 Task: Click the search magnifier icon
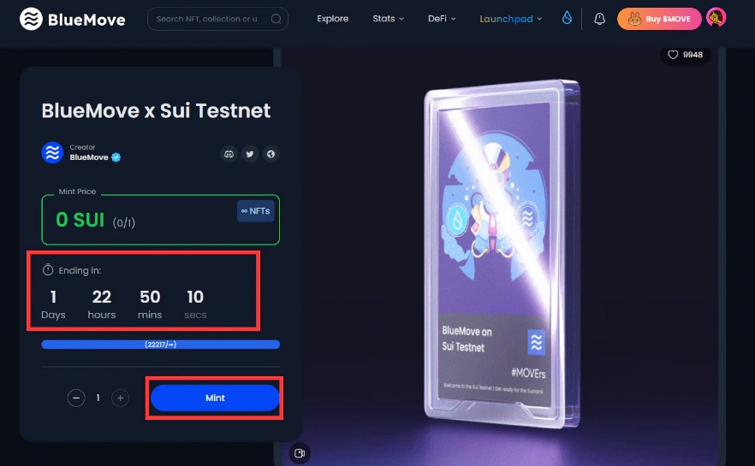pos(276,19)
